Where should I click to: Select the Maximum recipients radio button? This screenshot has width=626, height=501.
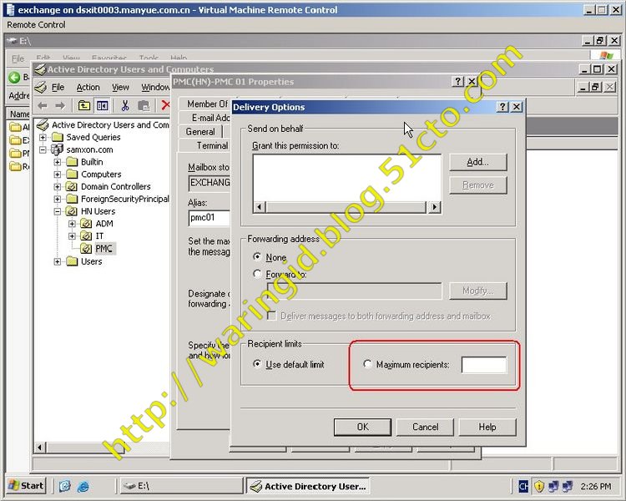(x=367, y=365)
